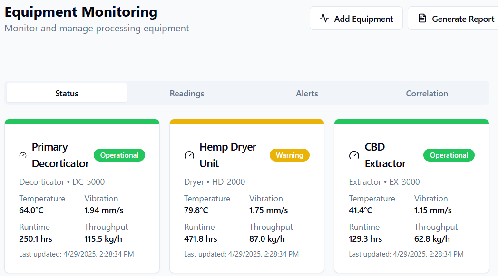
Task: Click the Last updated timestamp on CBD Extractor
Action: click(x=406, y=254)
